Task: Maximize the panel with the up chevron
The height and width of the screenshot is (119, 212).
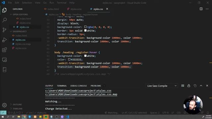Action: 201,86
